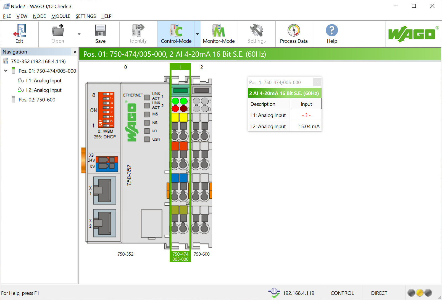This screenshot has height=300, width=442.
Task: Close the Navigation panel
Action: [x=75, y=52]
